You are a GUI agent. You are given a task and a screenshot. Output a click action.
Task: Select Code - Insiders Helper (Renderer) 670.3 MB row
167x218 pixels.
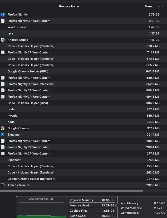tap(84, 59)
